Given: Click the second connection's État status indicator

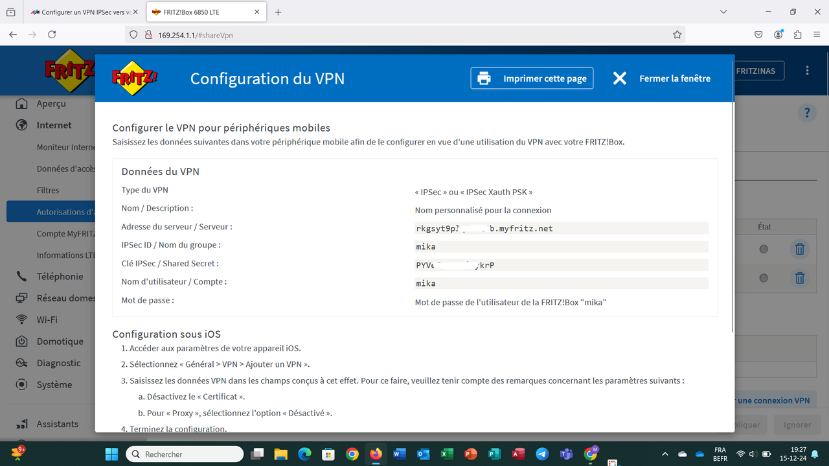Looking at the screenshot, I should coord(764,278).
